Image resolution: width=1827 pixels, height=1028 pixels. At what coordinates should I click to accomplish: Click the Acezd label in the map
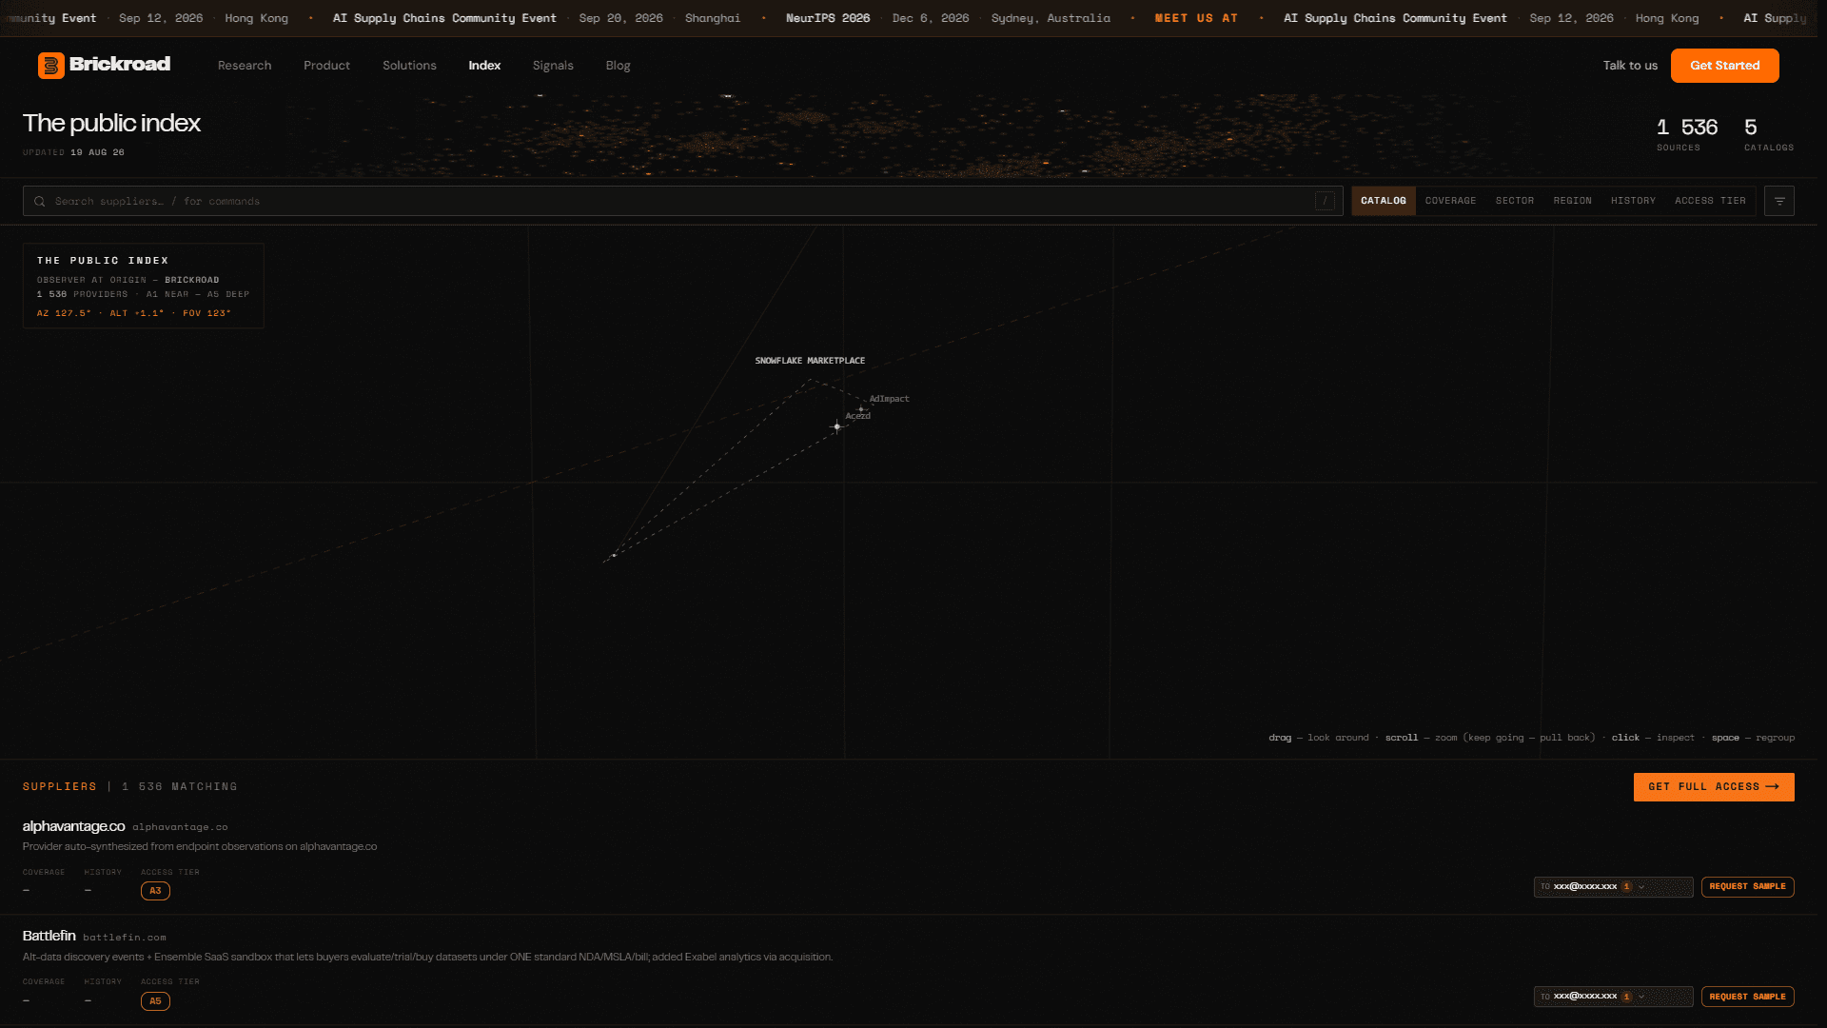click(x=857, y=416)
